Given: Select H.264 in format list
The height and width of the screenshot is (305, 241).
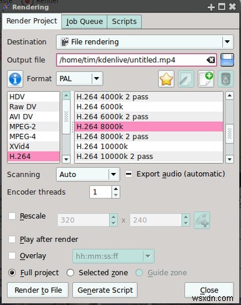Looking at the screenshot, I should [33, 156].
